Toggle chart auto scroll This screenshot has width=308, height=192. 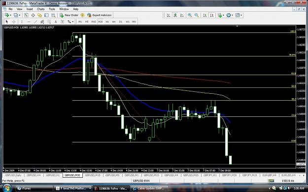pos(205,15)
